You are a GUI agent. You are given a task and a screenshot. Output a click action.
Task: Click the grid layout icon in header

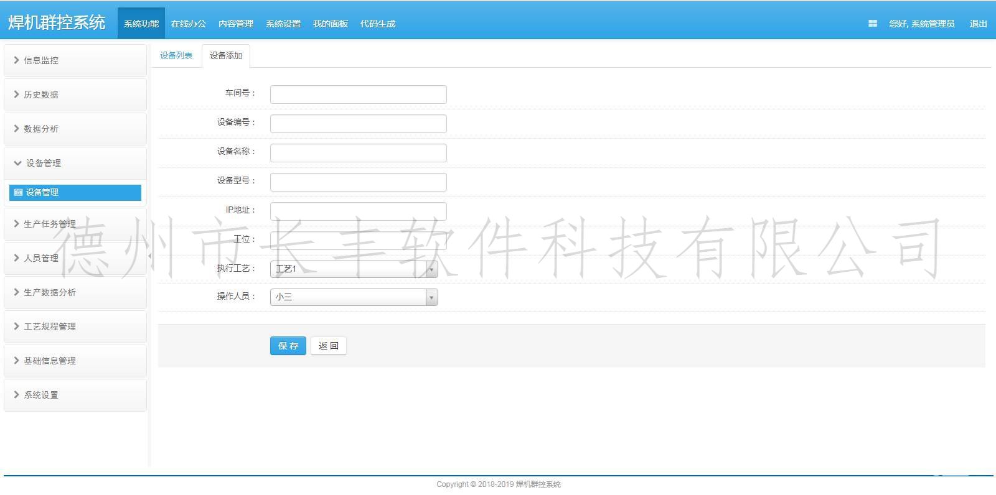[x=872, y=24]
